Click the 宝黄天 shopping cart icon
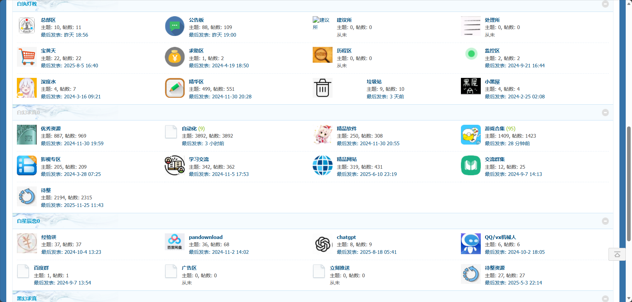This screenshot has width=632, height=302. pyautogui.click(x=27, y=57)
